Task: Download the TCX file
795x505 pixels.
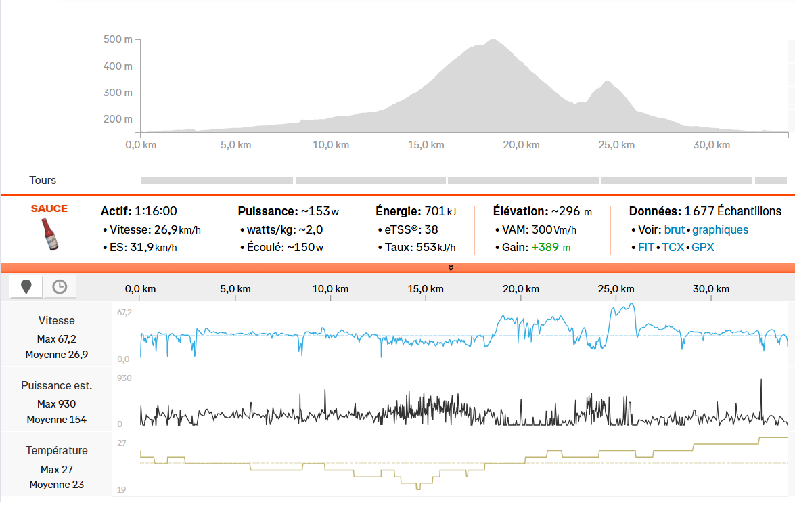Action: tap(673, 247)
